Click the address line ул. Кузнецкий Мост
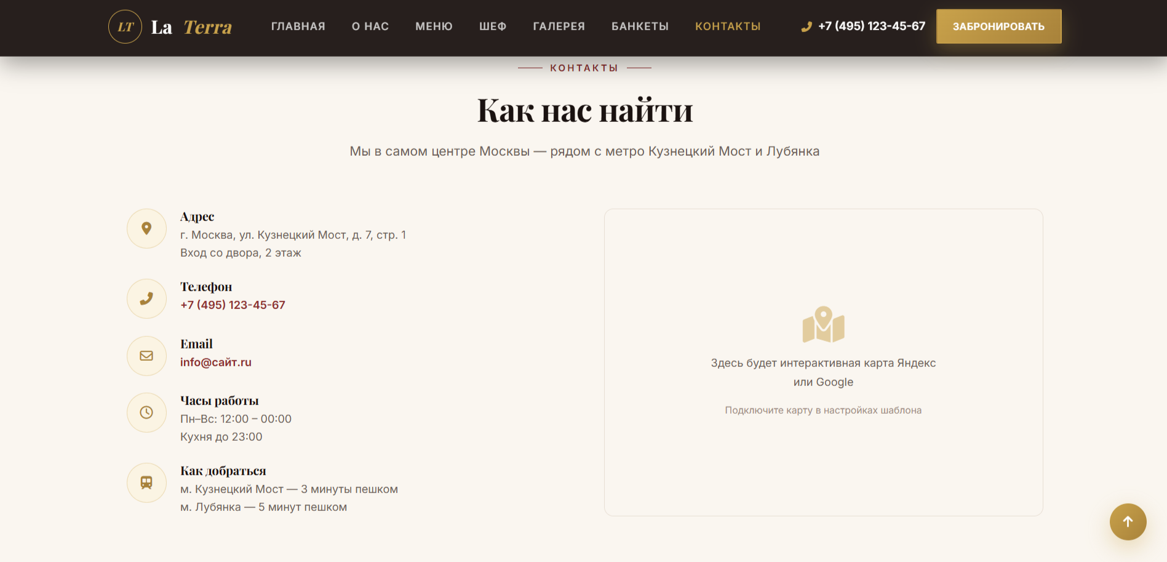The image size is (1167, 562). [293, 235]
